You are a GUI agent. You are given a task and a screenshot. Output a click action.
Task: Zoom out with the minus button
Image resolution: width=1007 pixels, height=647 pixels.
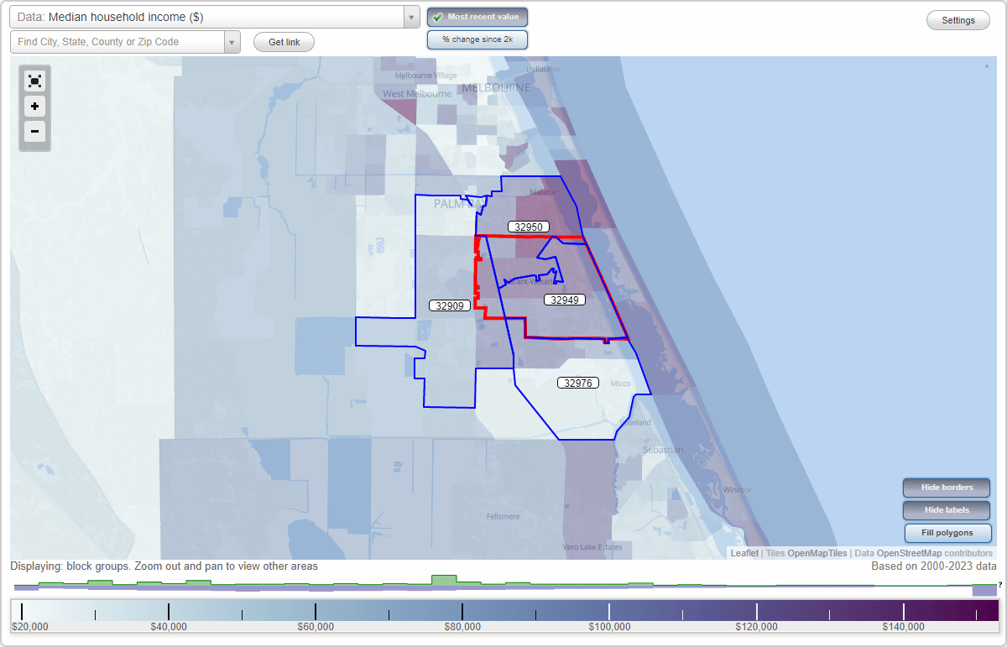(x=34, y=132)
